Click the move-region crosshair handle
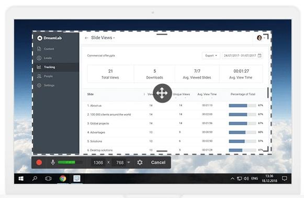This screenshot has height=198, width=304. [162, 93]
